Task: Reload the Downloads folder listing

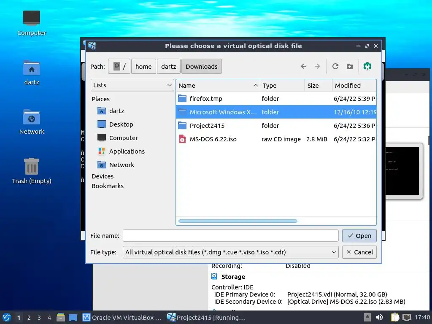Action: click(335, 66)
